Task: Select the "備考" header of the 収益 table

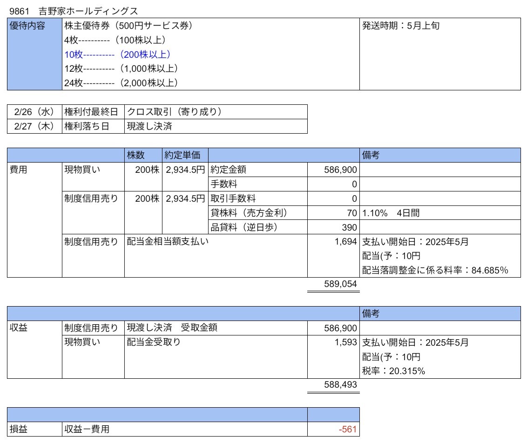Action: 440,314
